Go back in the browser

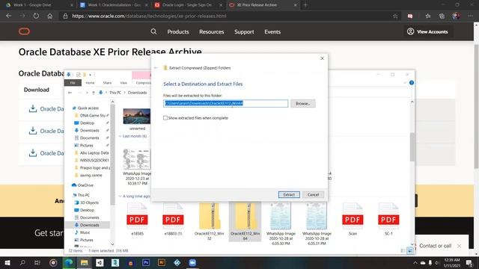pyautogui.click(x=9, y=16)
